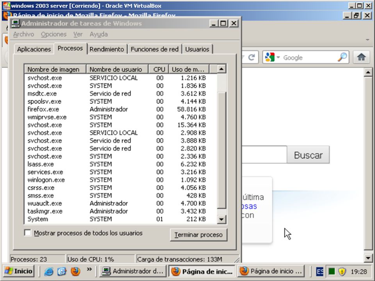Switch to the Aplicaciones tab

(x=34, y=49)
